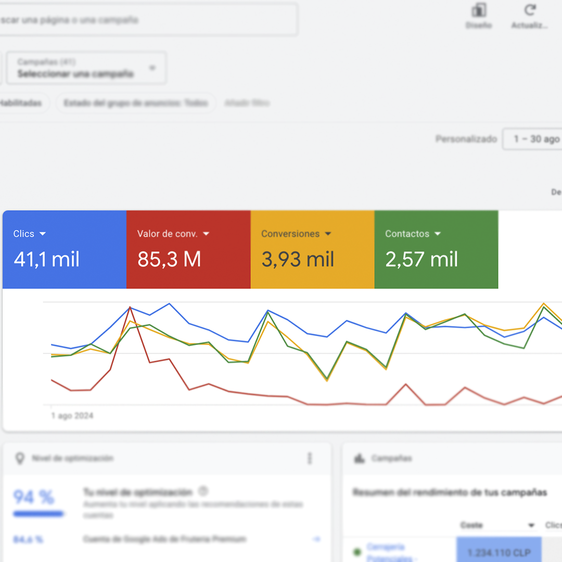Expand the Contactos metric dropdown
This screenshot has height=562, width=562.
click(x=438, y=234)
